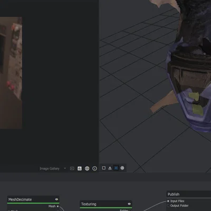Toggle the white image overlay icon
The image size is (211, 211).
click(x=80, y=168)
